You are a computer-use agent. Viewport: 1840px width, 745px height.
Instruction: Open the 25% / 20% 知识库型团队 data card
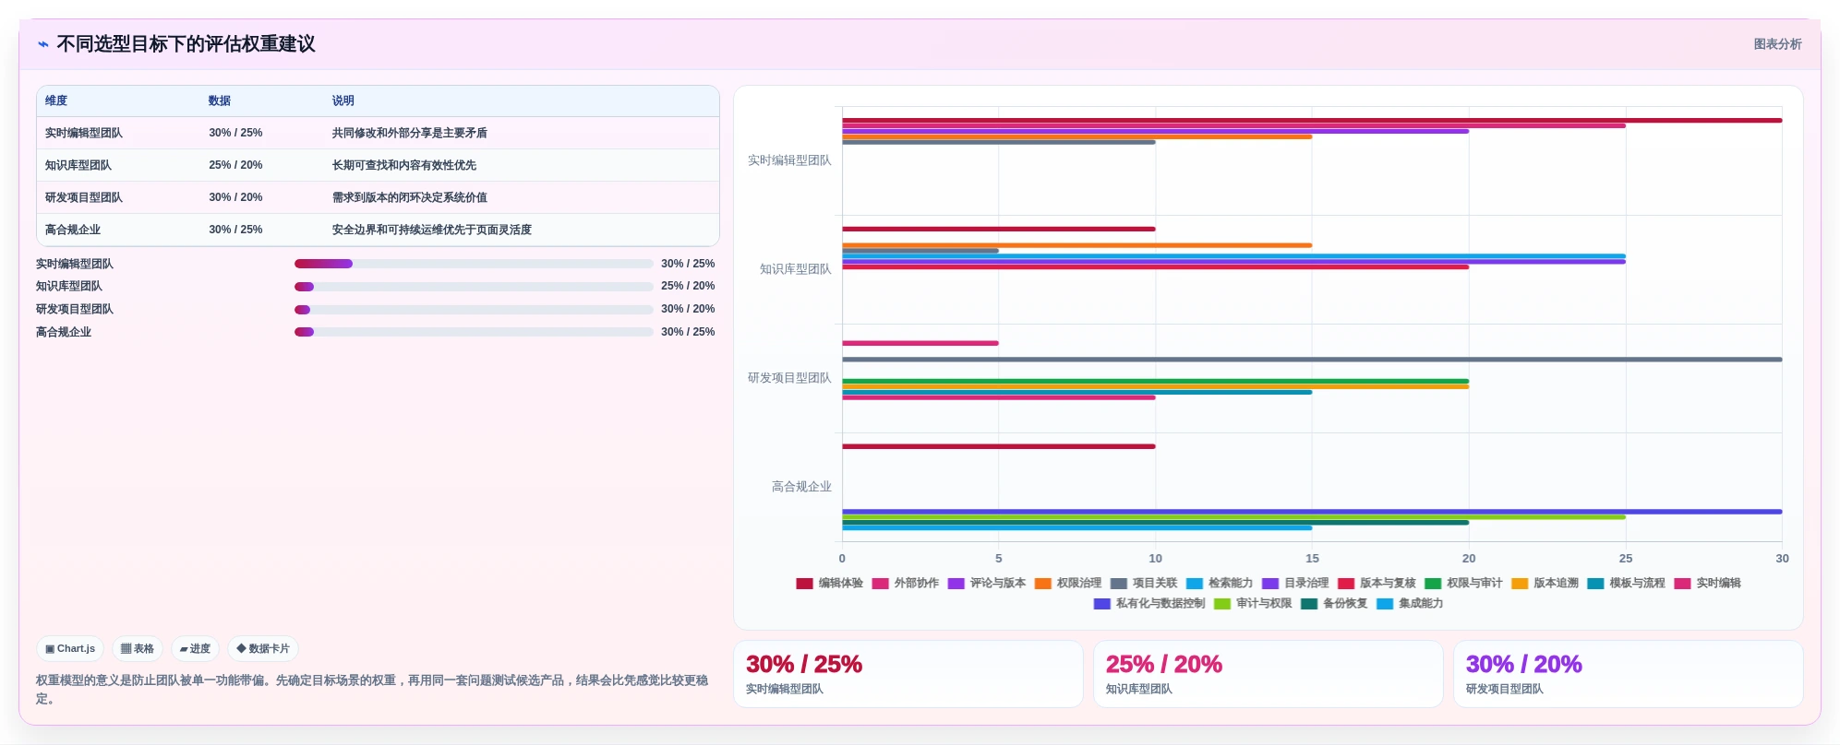coord(1269,674)
